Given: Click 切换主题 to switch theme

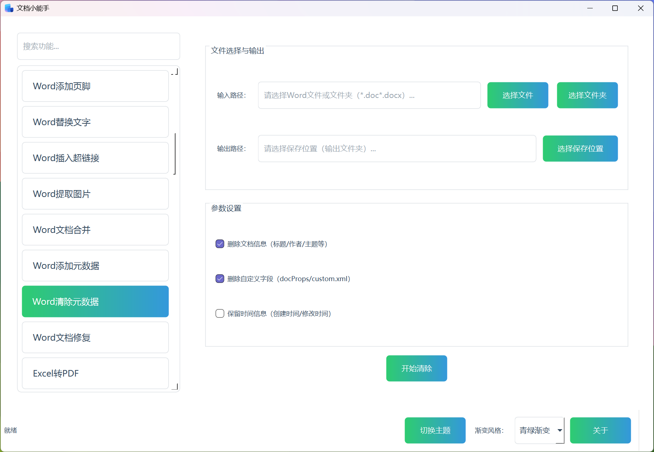Looking at the screenshot, I should (435, 430).
